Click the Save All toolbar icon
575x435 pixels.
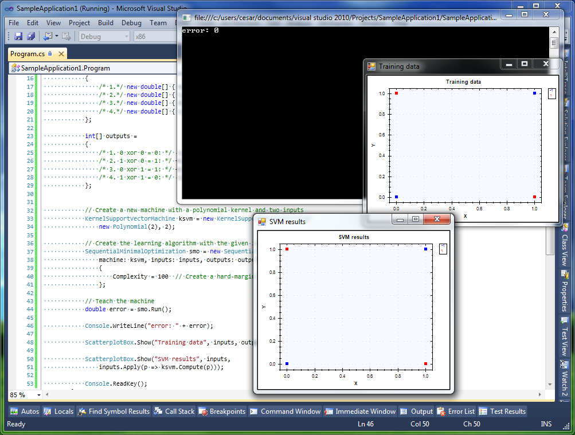31,37
